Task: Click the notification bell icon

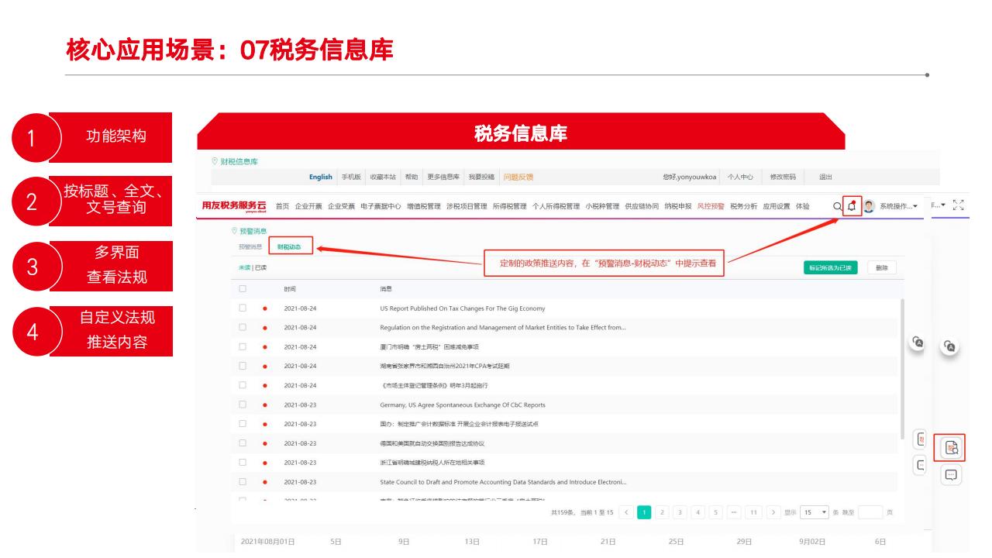Action: click(852, 206)
